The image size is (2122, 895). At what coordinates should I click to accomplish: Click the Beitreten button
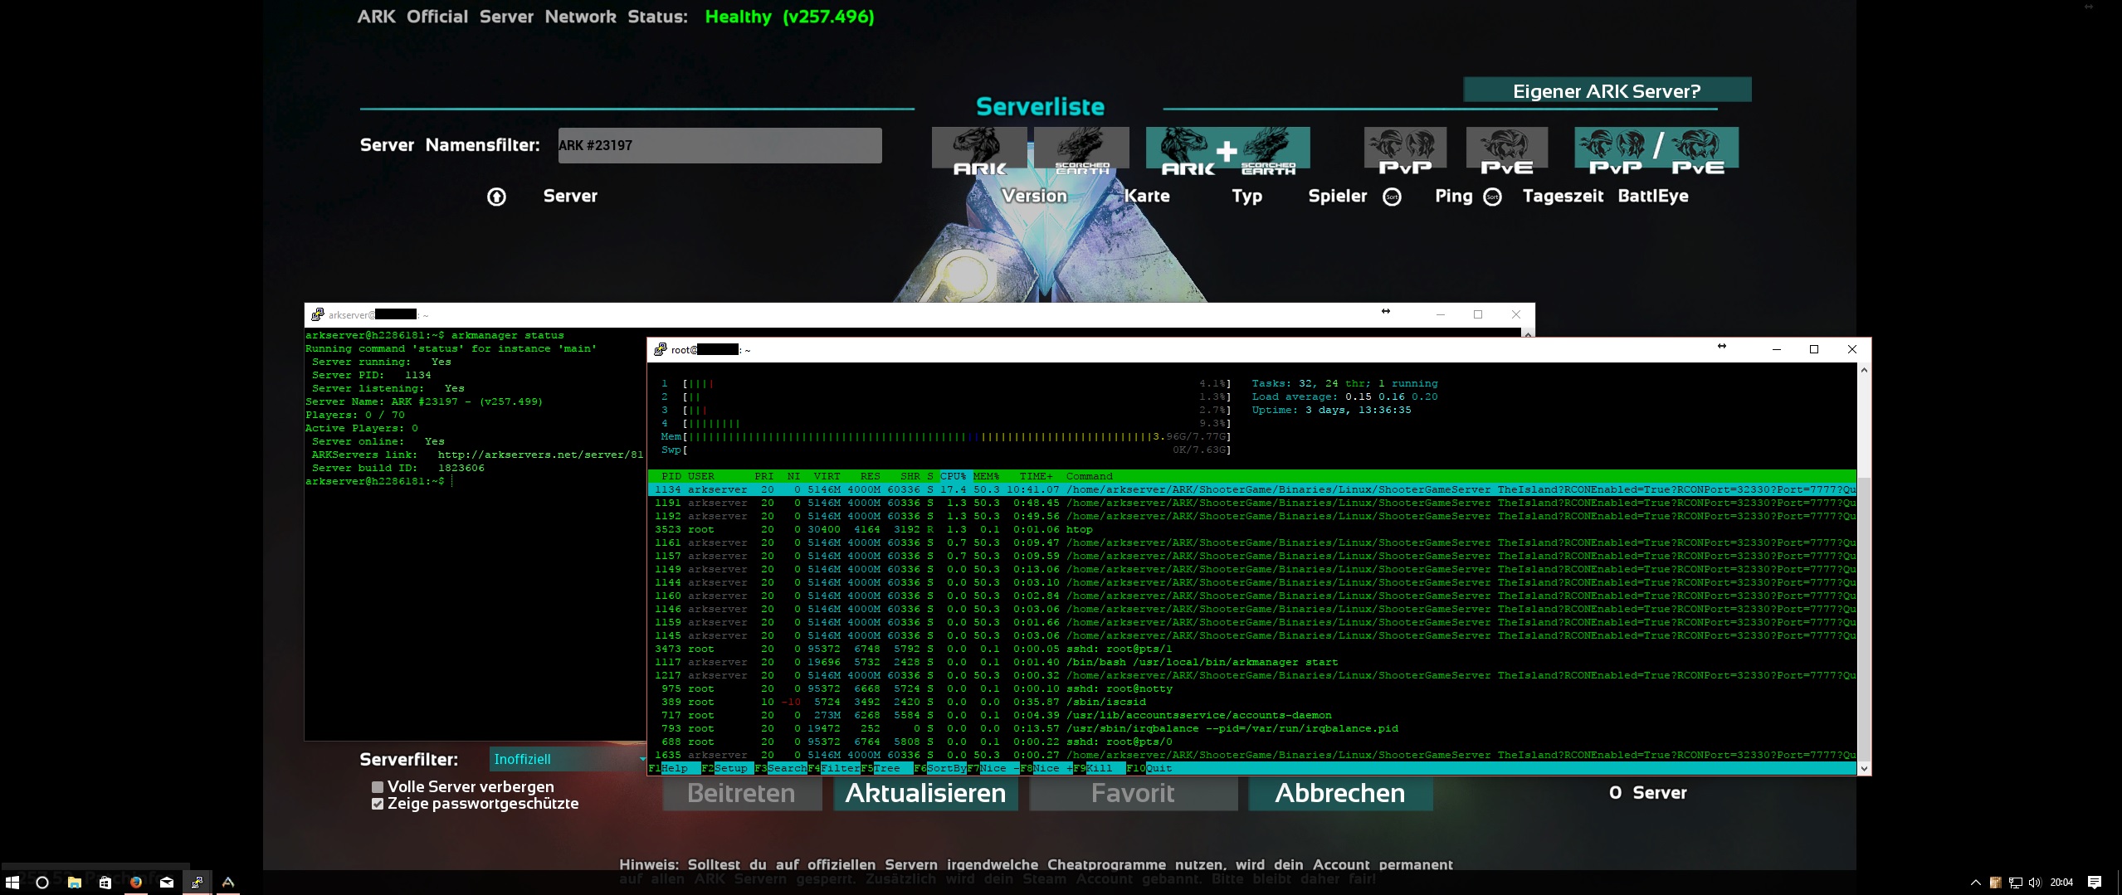pyautogui.click(x=741, y=793)
